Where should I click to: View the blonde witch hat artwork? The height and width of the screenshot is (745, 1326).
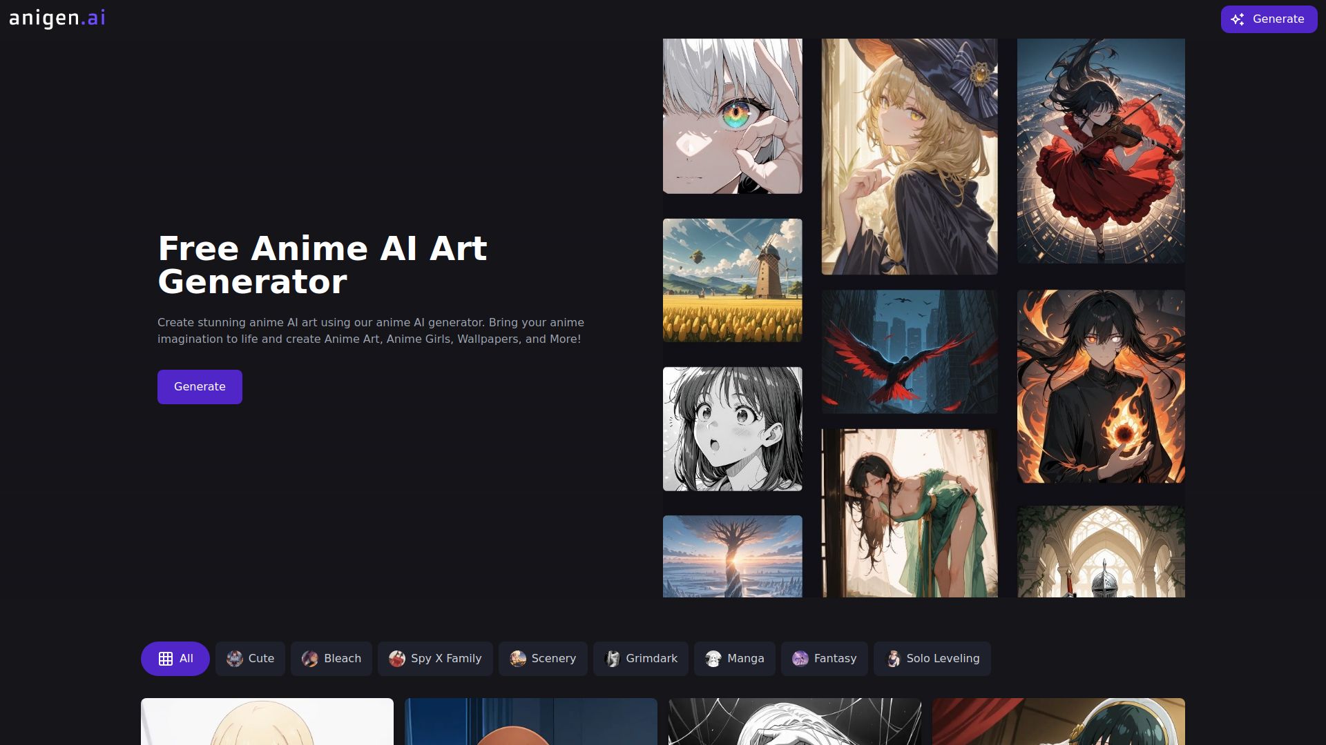[909, 157]
